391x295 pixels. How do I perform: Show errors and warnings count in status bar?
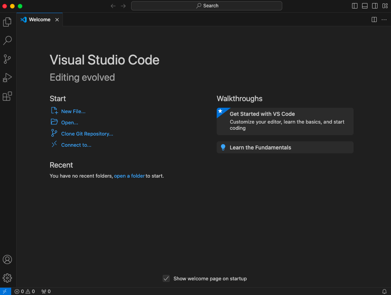(25, 291)
